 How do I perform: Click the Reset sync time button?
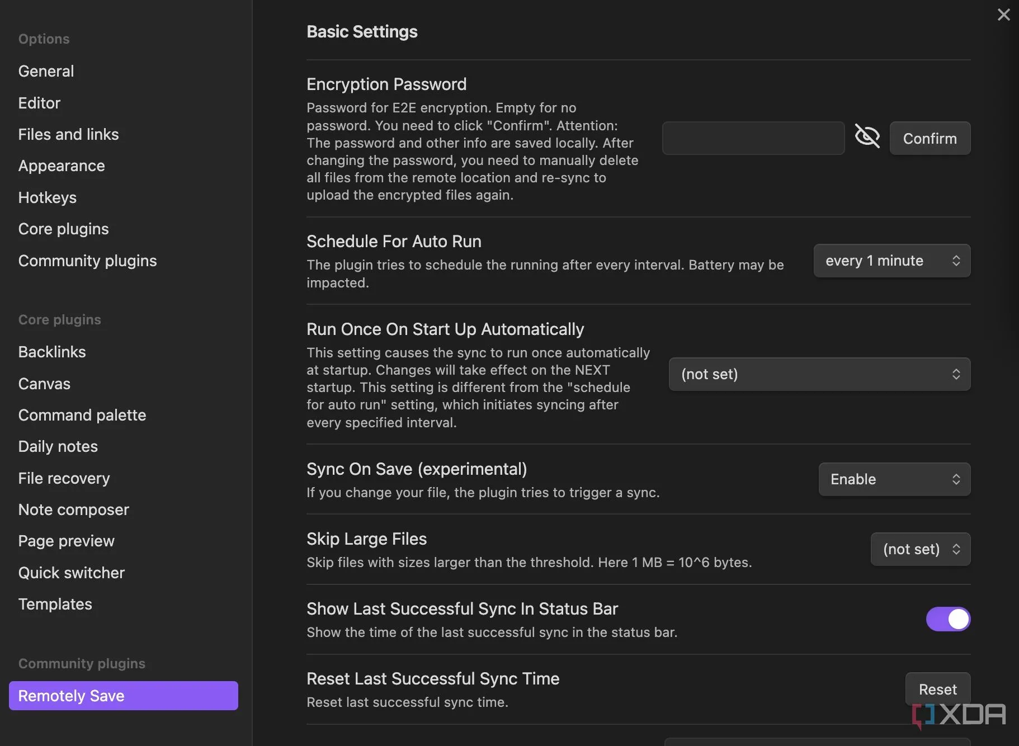click(937, 689)
